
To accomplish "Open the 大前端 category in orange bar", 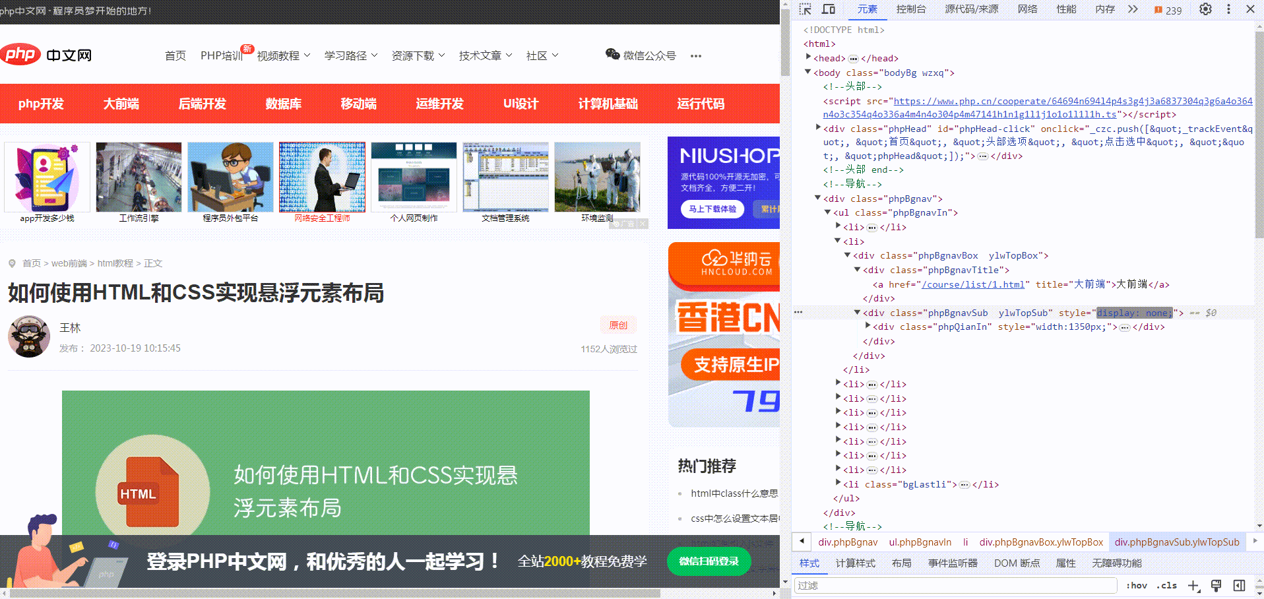I will (121, 104).
